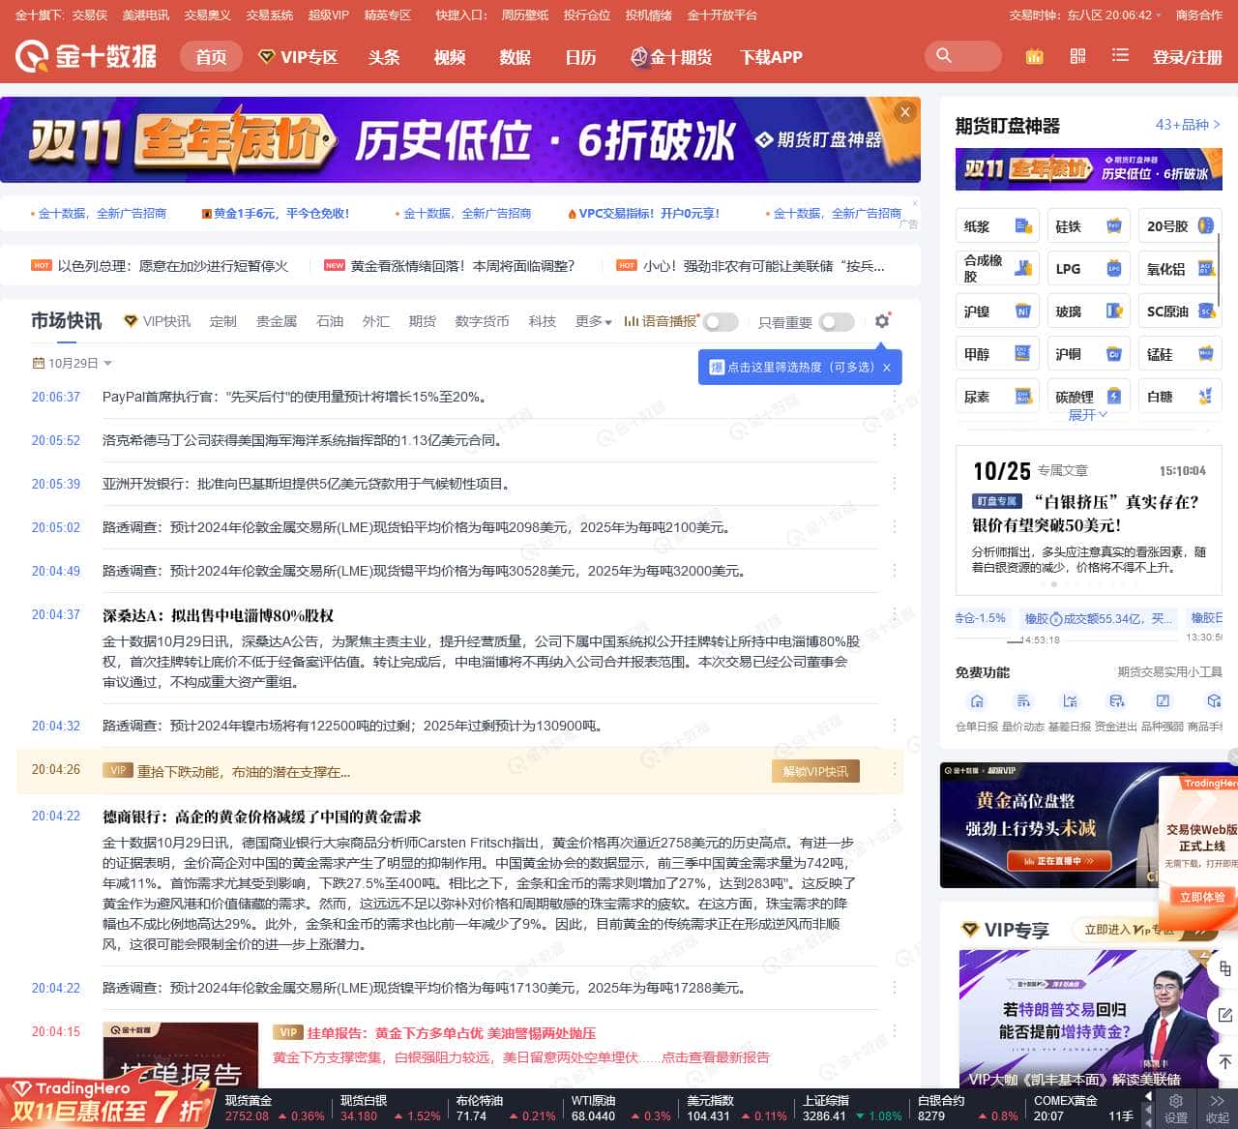Open the 合成橡胶 futures tile

click(x=997, y=269)
